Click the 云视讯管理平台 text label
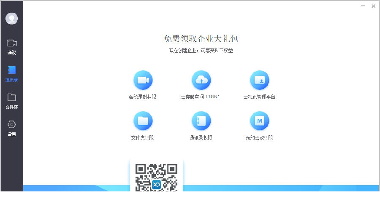Image resolution: width=380 pixels, height=199 pixels. click(x=259, y=97)
